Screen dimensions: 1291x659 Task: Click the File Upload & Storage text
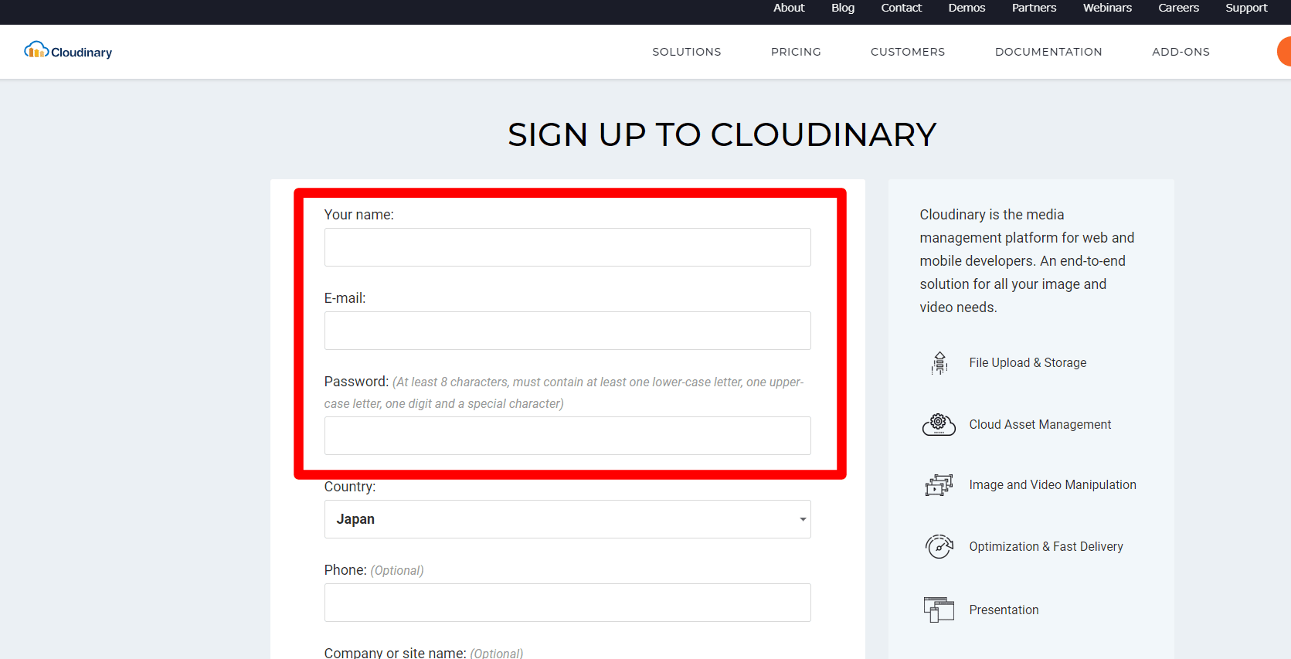click(x=1028, y=363)
